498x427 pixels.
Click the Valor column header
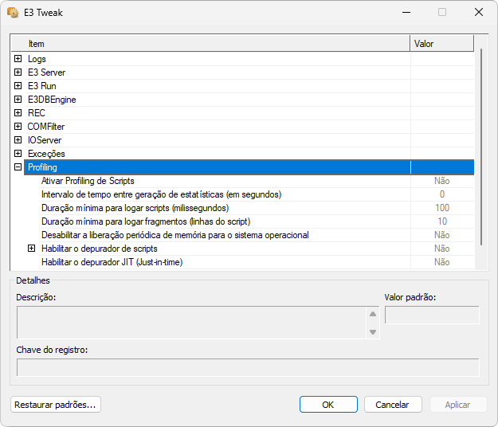coord(441,43)
